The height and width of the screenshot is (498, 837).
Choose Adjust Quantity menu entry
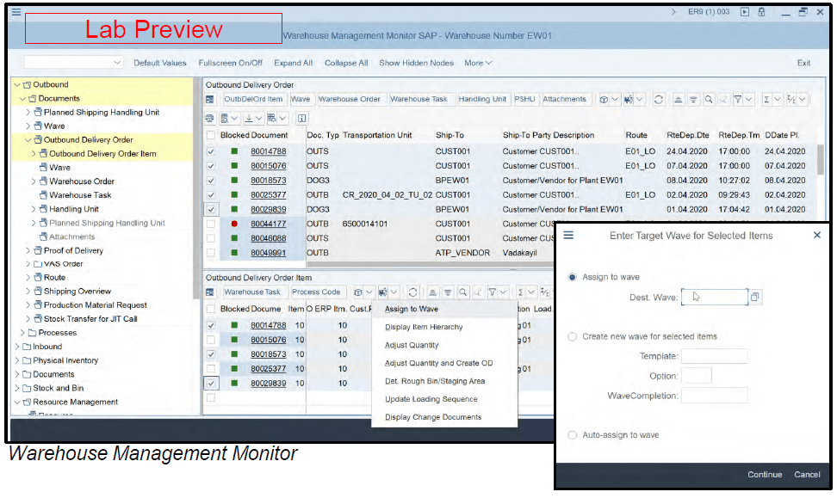tap(412, 346)
